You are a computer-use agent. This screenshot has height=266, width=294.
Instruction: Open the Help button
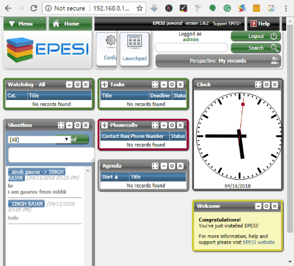pyautogui.click(x=263, y=24)
